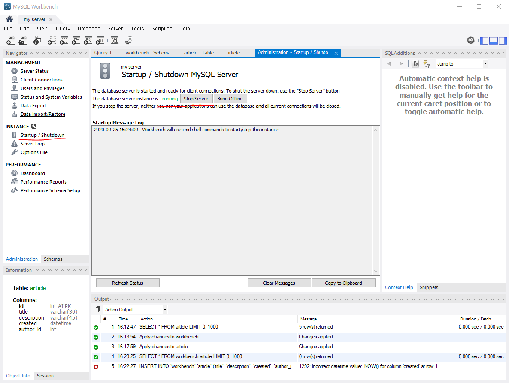509x383 pixels.
Task: Toggle the bottom output panel
Action: pos(494,41)
